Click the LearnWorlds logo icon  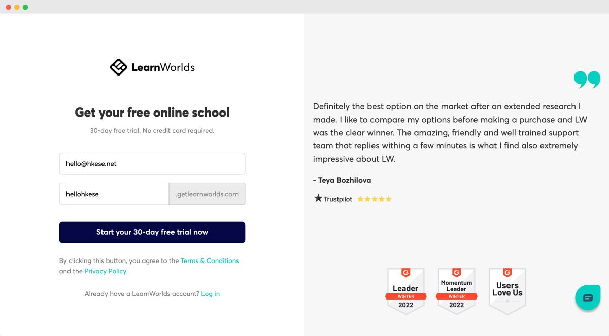pyautogui.click(x=118, y=67)
